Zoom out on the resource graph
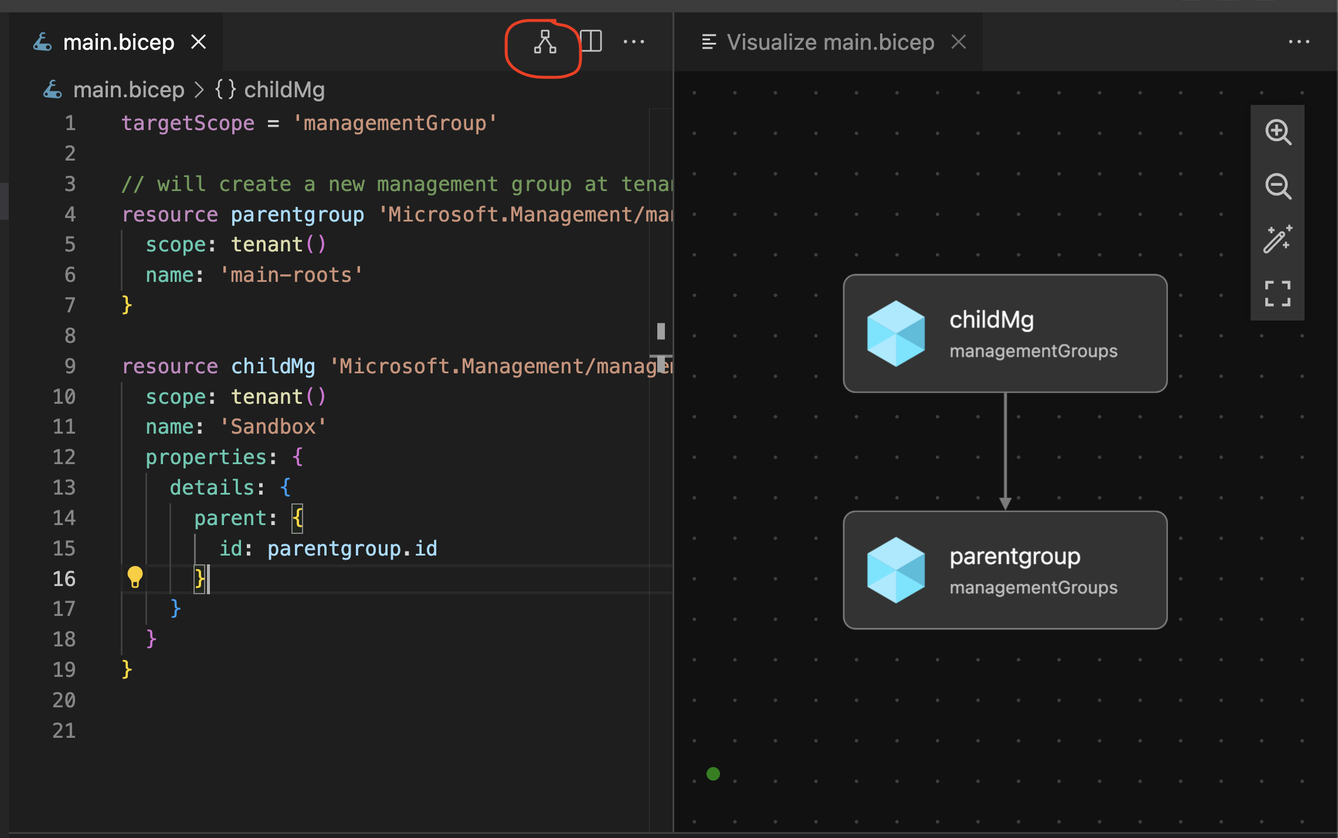Screen dimensions: 1338x838 click(1278, 186)
